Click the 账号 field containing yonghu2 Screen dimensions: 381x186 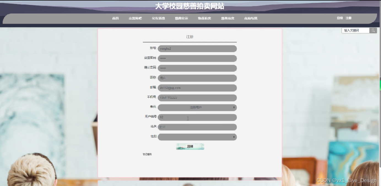tap(197, 49)
